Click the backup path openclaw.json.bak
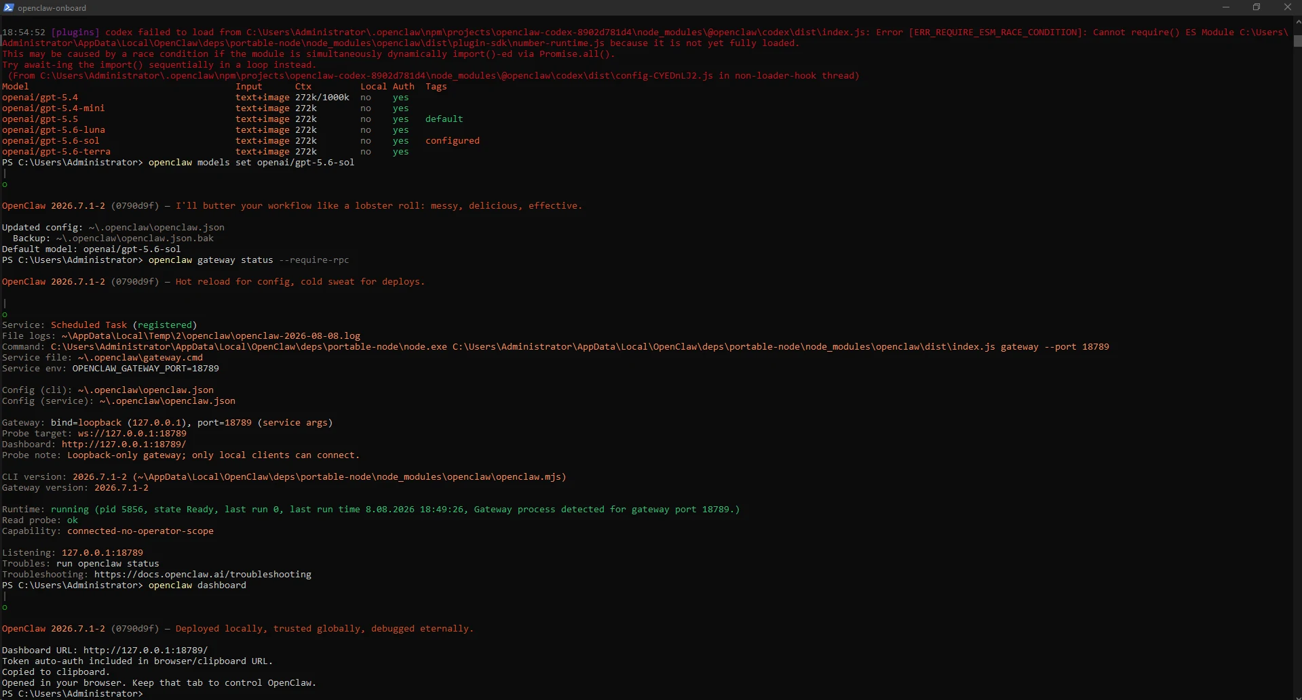 (x=135, y=239)
